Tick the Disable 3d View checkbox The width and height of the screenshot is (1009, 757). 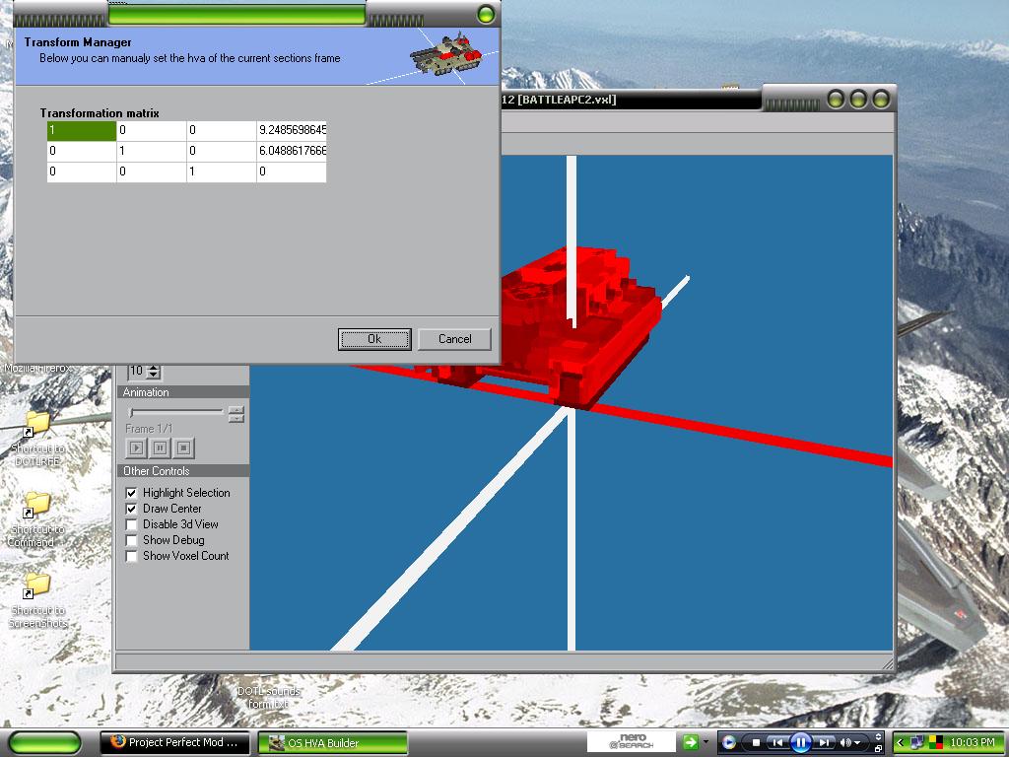point(132,524)
